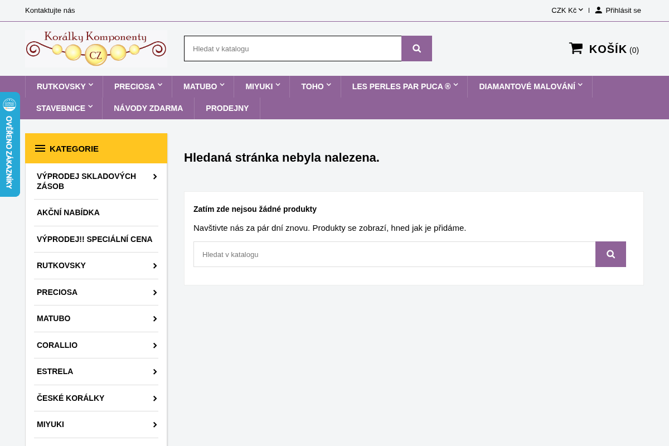Expand the Les Perles Par Puca menu chevron
Screen dimensions: 669x446
pyautogui.click(x=455, y=85)
